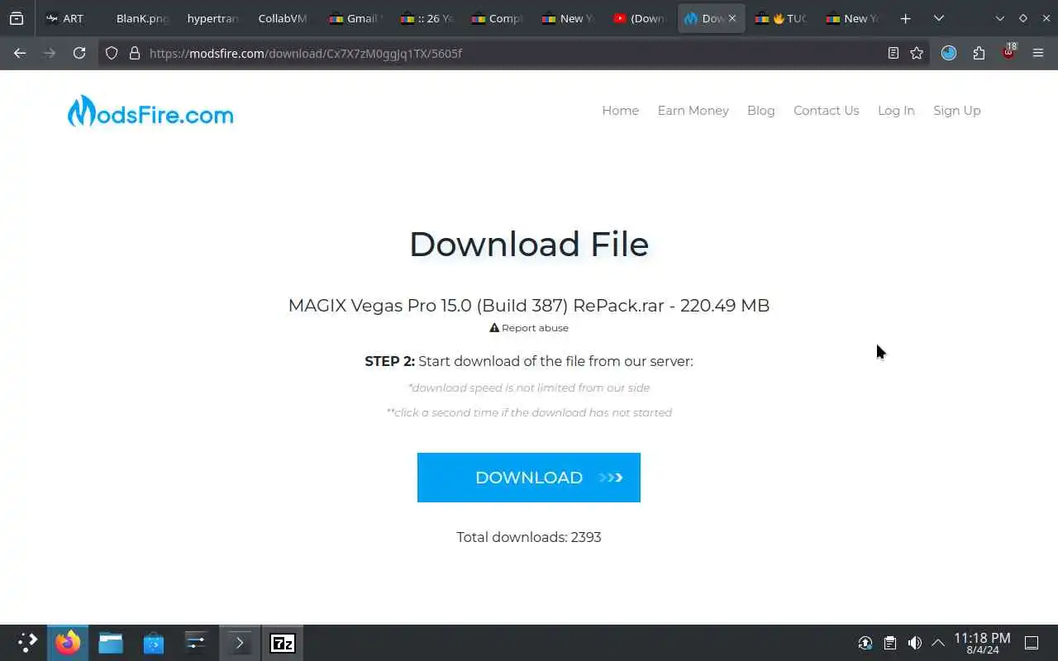Open tracking protection shield in address bar
This screenshot has height=661, width=1058.
pyautogui.click(x=112, y=53)
